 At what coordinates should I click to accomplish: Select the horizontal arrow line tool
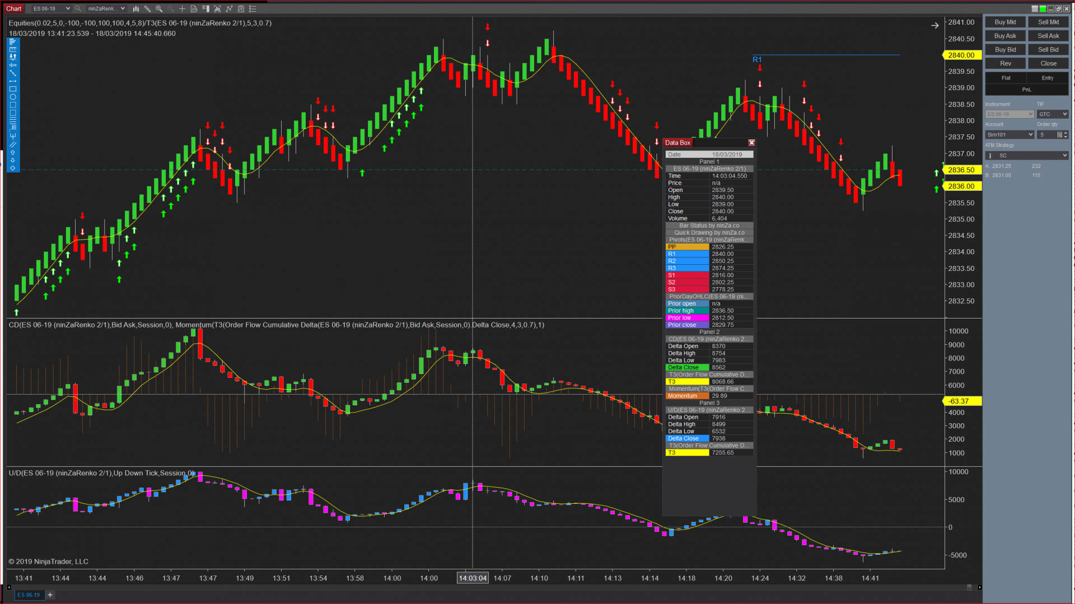tap(13, 81)
